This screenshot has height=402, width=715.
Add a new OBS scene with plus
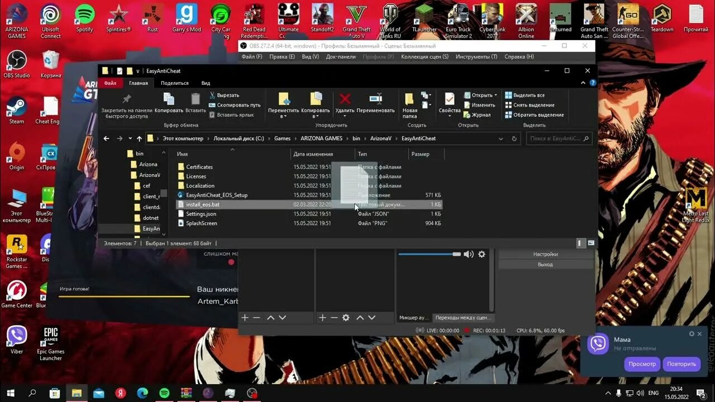245,318
